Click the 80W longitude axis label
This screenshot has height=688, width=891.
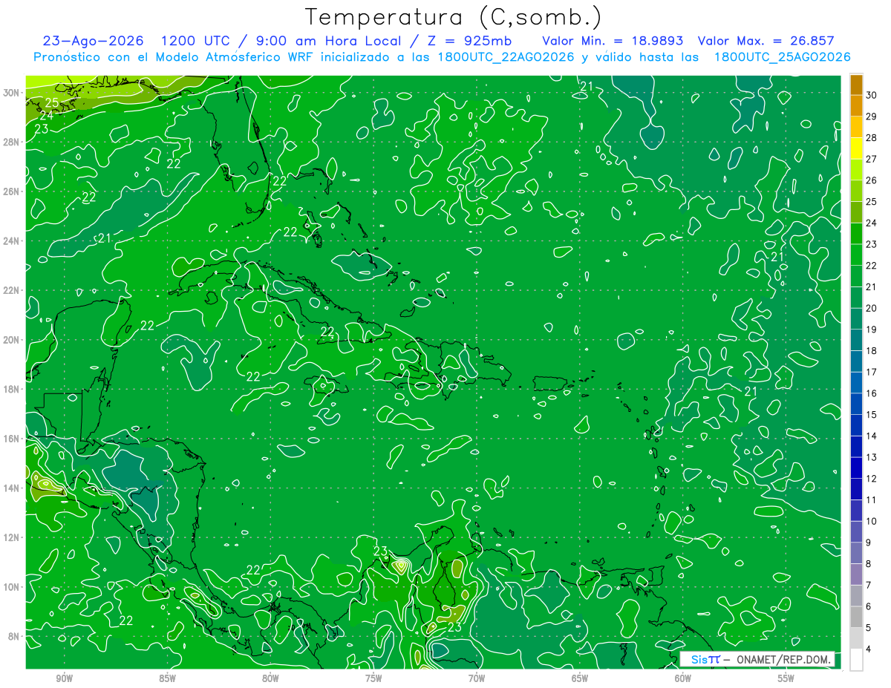pyautogui.click(x=271, y=678)
